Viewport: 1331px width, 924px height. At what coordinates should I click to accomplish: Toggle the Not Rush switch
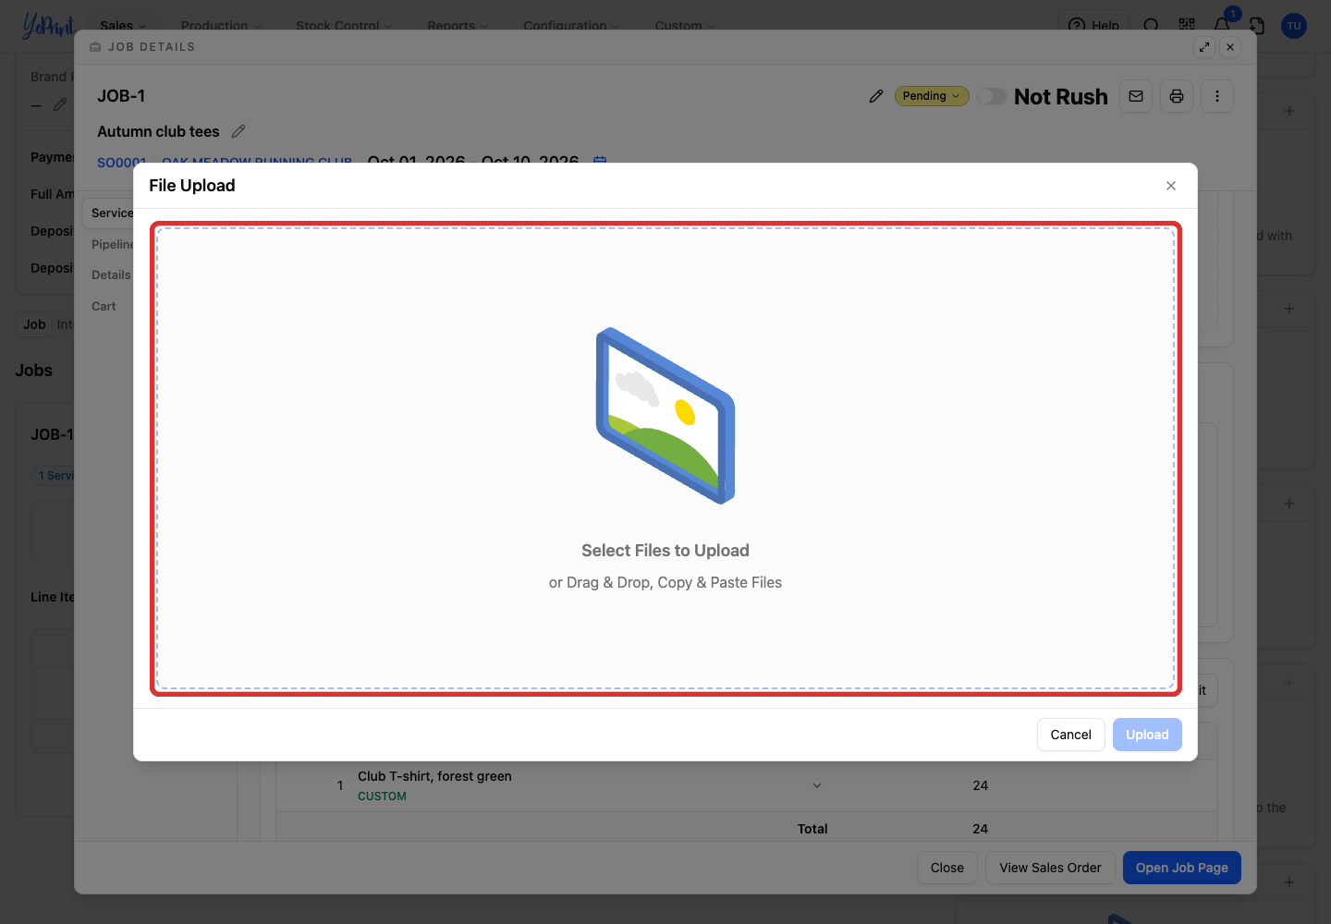click(992, 96)
